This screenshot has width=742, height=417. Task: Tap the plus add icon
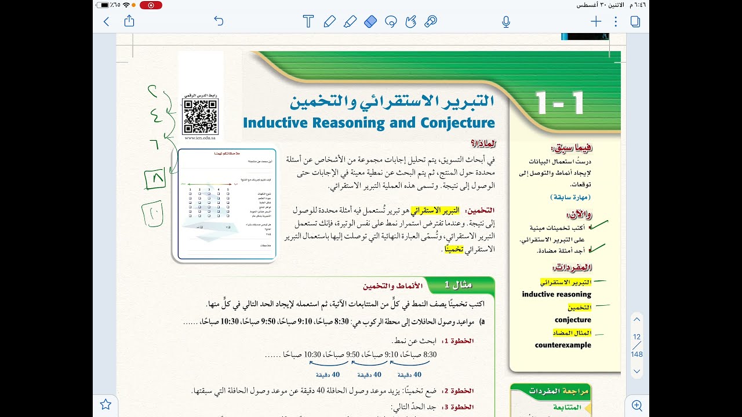(595, 21)
